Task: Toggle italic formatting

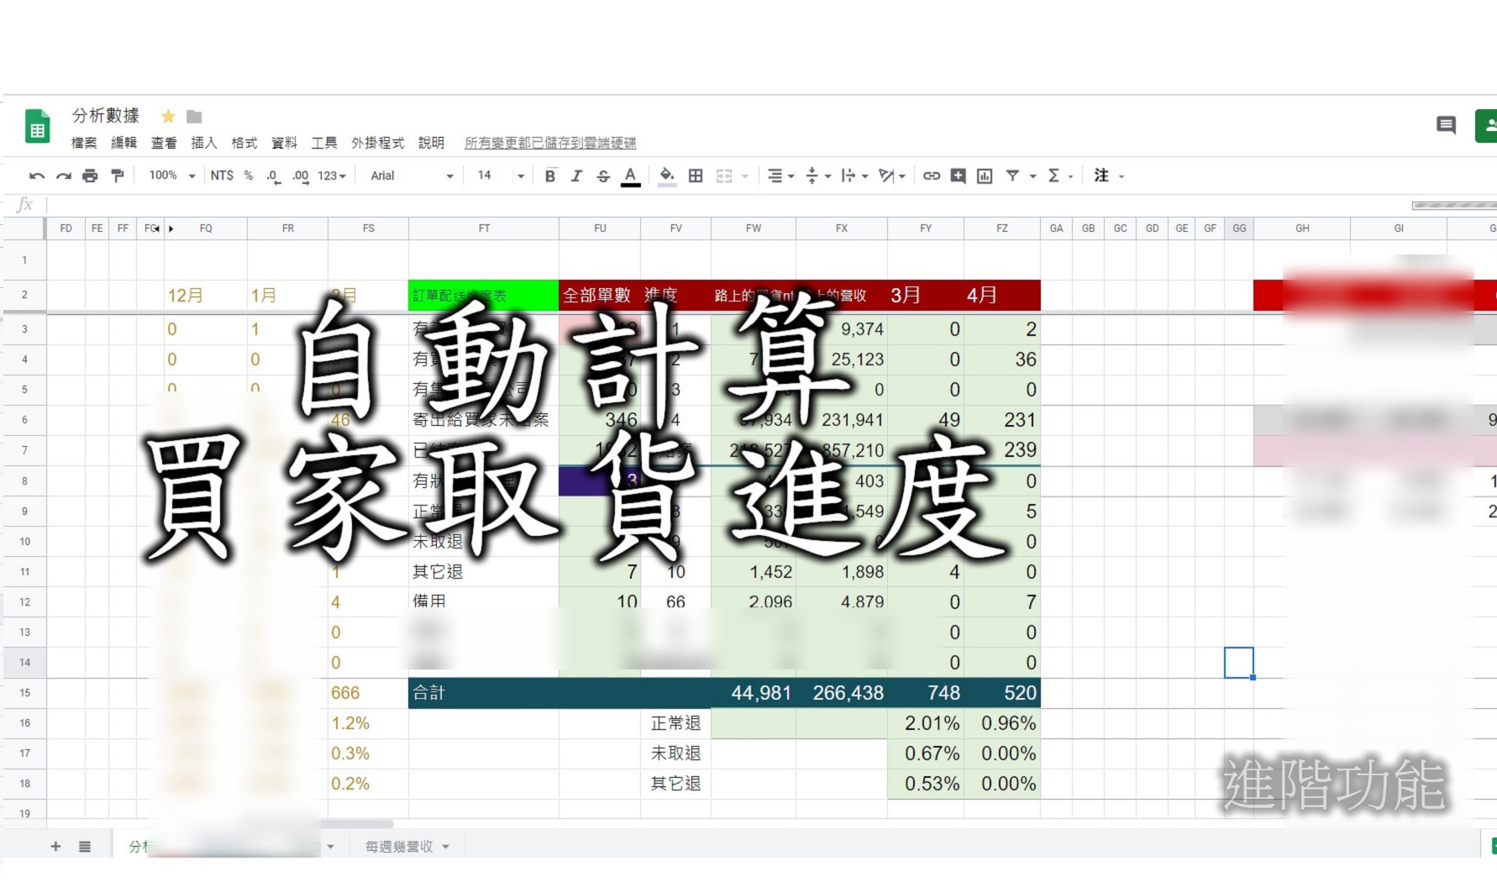Action: click(x=576, y=176)
